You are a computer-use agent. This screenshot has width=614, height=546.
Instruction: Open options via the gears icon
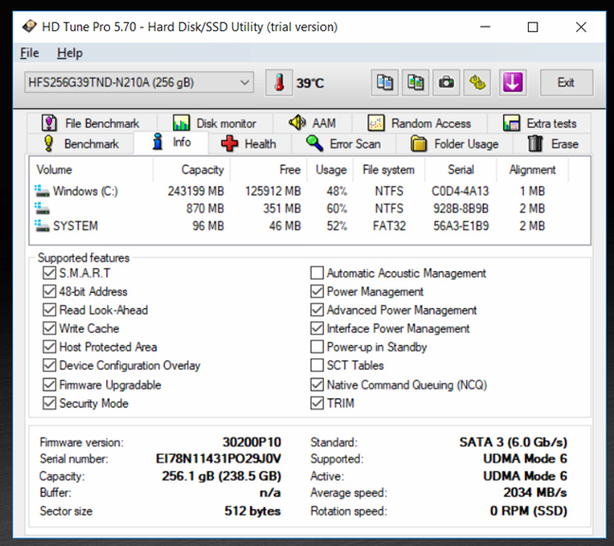coord(477,82)
